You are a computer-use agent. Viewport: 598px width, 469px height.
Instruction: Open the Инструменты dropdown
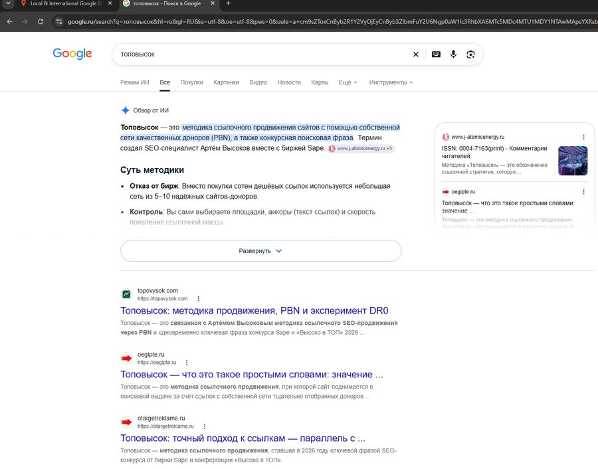[x=391, y=82]
